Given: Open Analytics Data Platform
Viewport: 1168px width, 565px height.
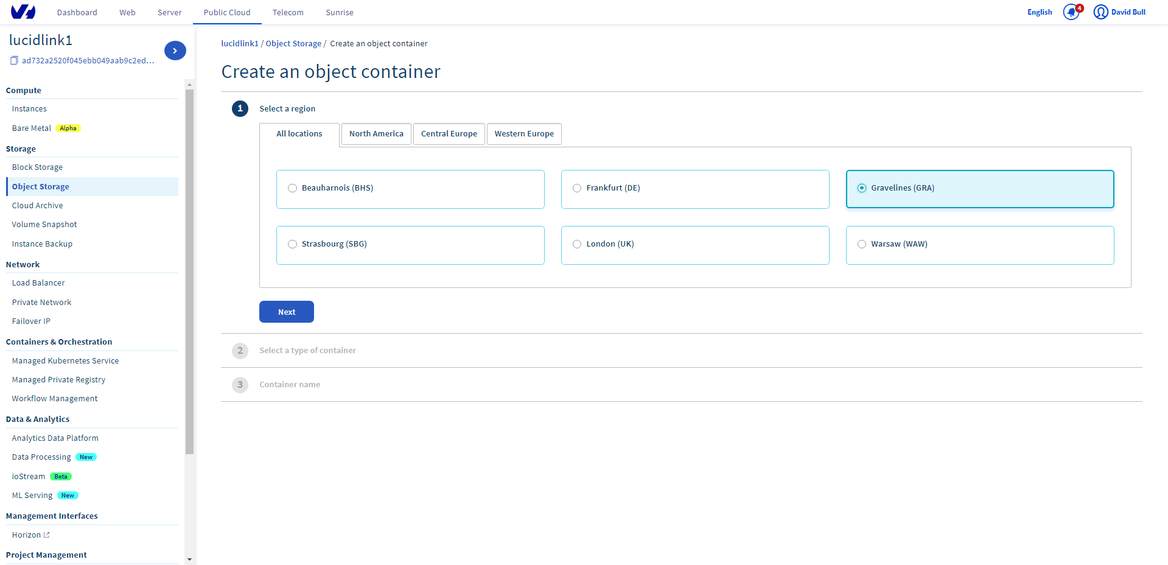Looking at the screenshot, I should tap(55, 438).
